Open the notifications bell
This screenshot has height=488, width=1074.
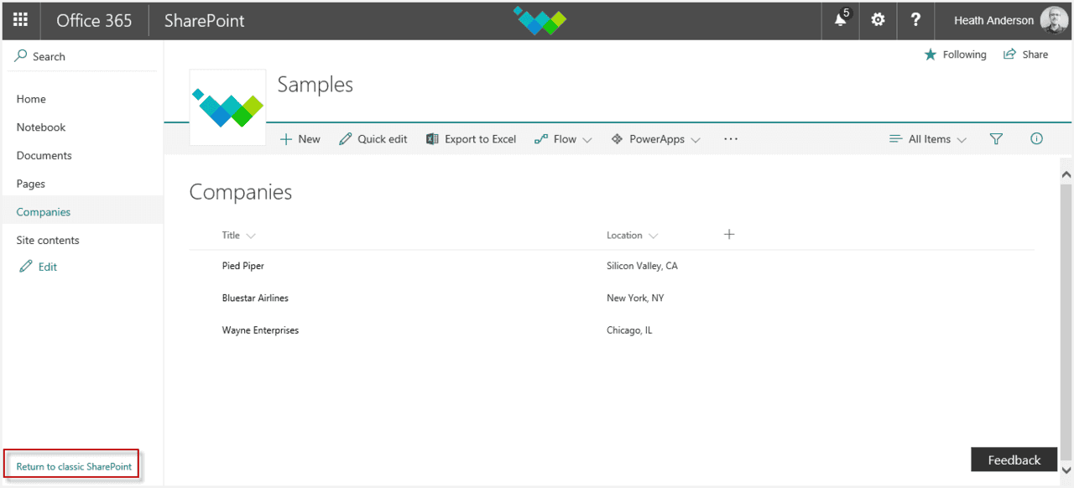(x=841, y=20)
